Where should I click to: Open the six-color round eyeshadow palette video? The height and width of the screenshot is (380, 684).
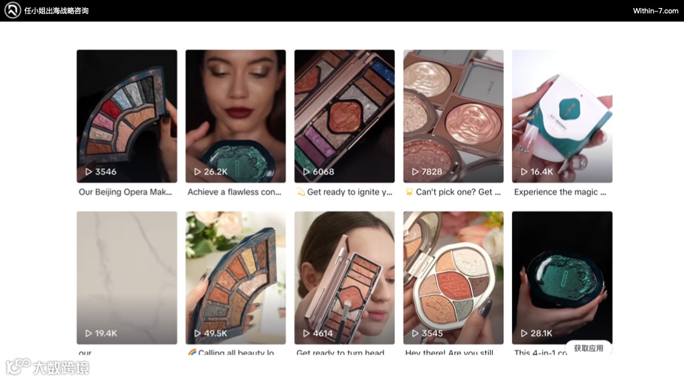tap(453, 278)
